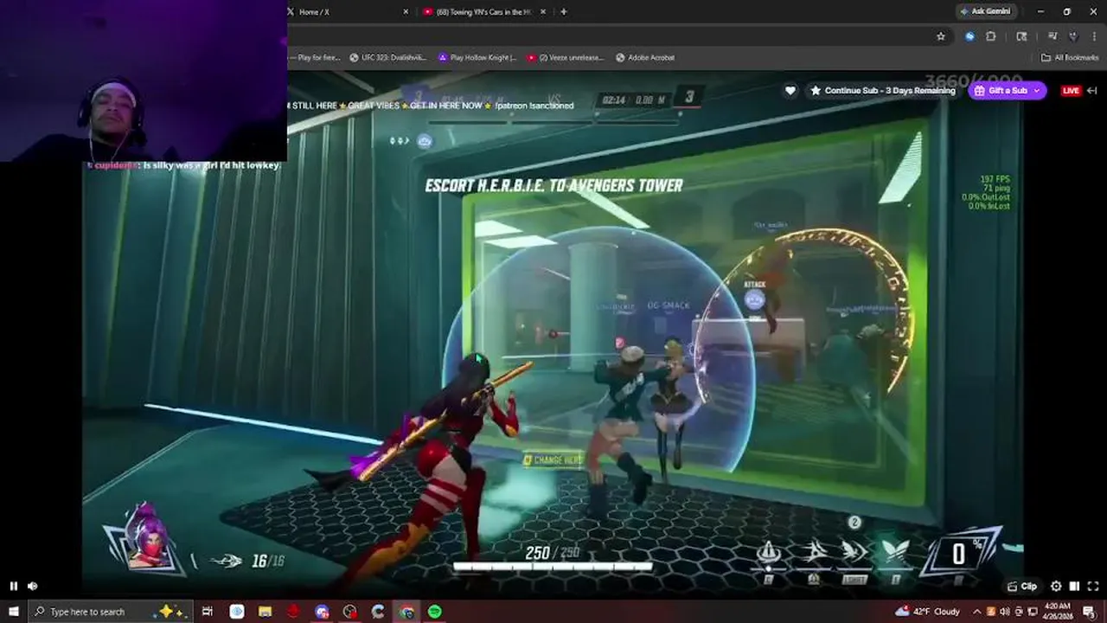The image size is (1107, 623).
Task: Click the Gift a Sub button
Action: point(1007,91)
